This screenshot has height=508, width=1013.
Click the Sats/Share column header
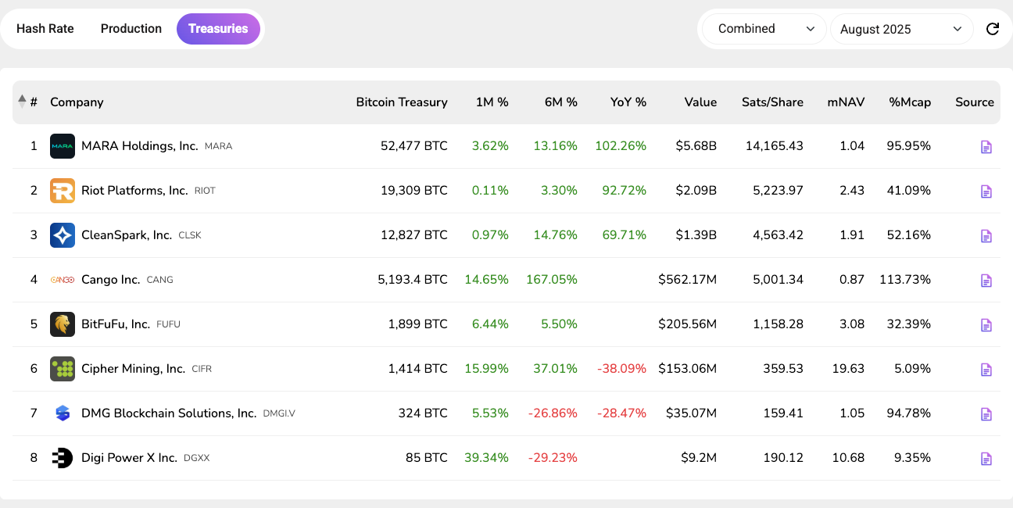(772, 102)
